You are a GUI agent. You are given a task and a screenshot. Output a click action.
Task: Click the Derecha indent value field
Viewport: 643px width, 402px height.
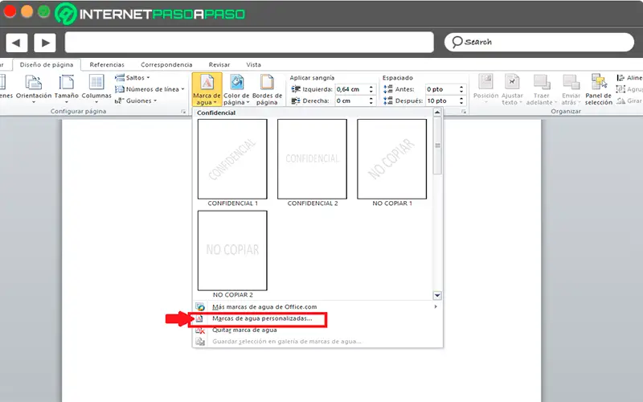(351, 100)
